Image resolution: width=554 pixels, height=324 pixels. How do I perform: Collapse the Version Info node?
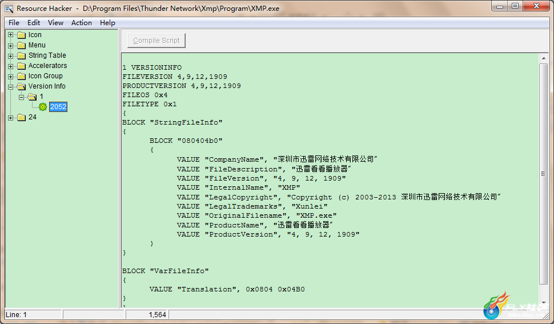tap(11, 86)
